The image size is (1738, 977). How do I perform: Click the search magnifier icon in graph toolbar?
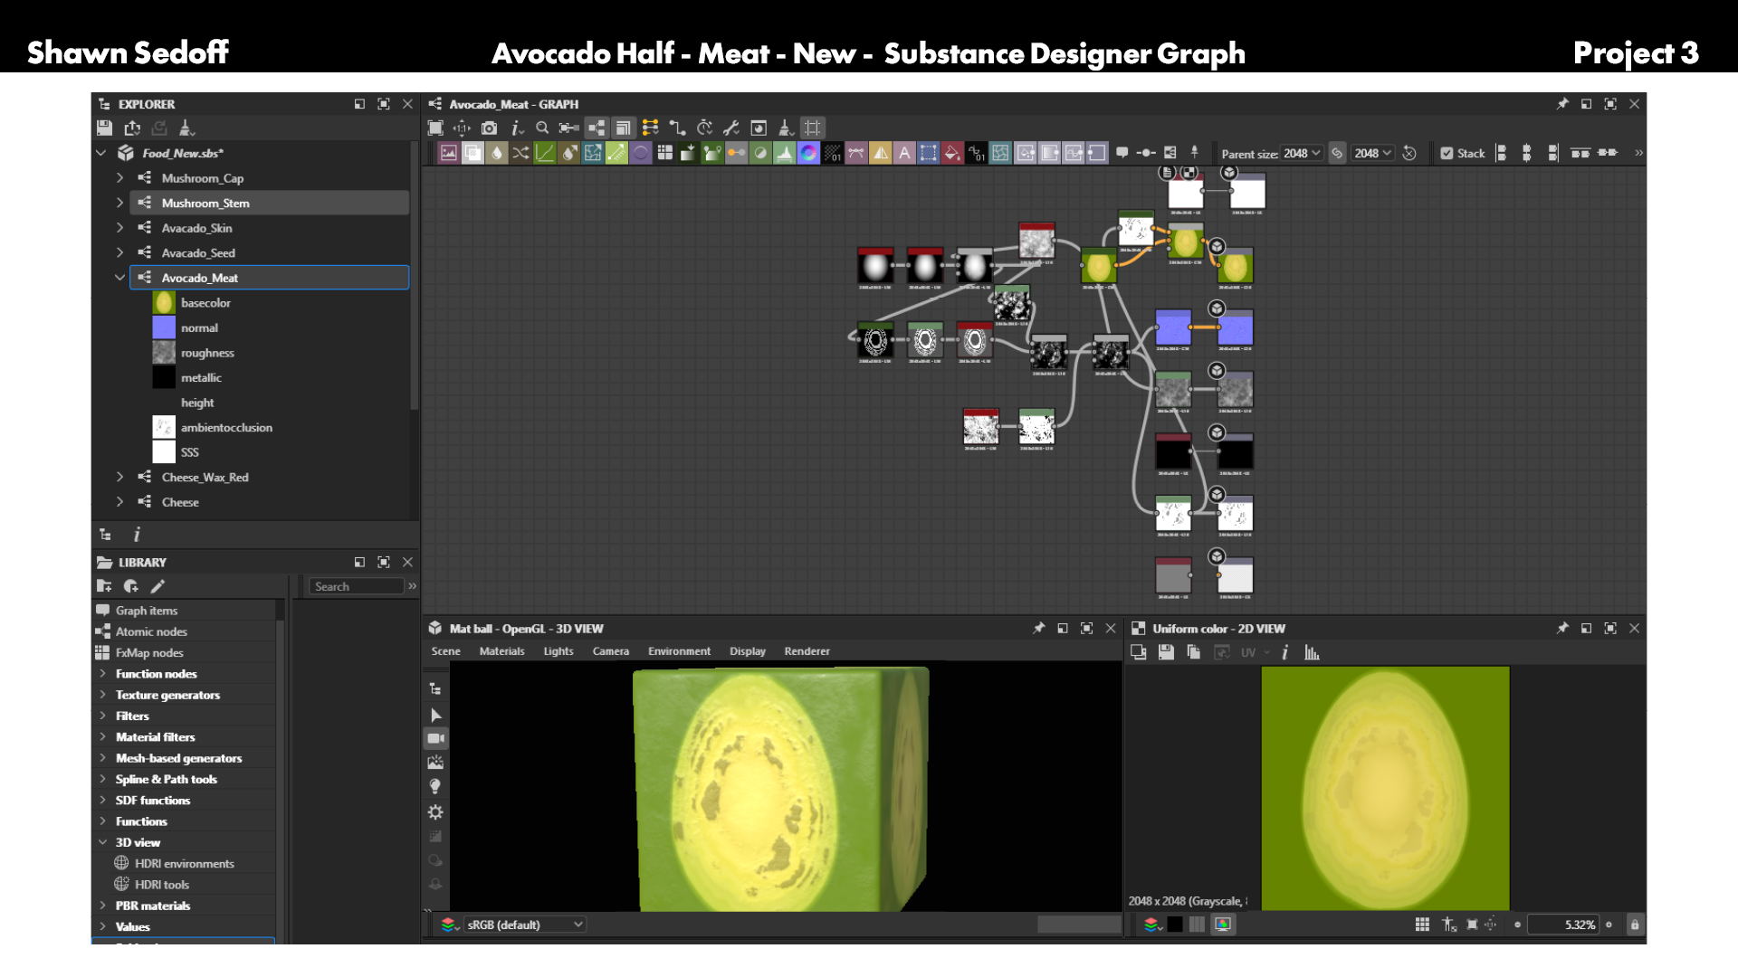coord(542,128)
